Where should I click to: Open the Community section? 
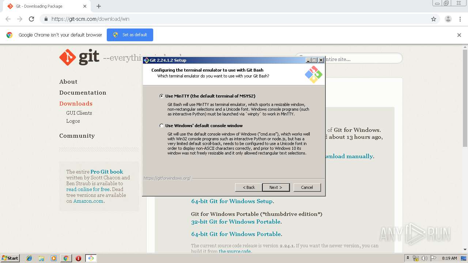click(77, 136)
